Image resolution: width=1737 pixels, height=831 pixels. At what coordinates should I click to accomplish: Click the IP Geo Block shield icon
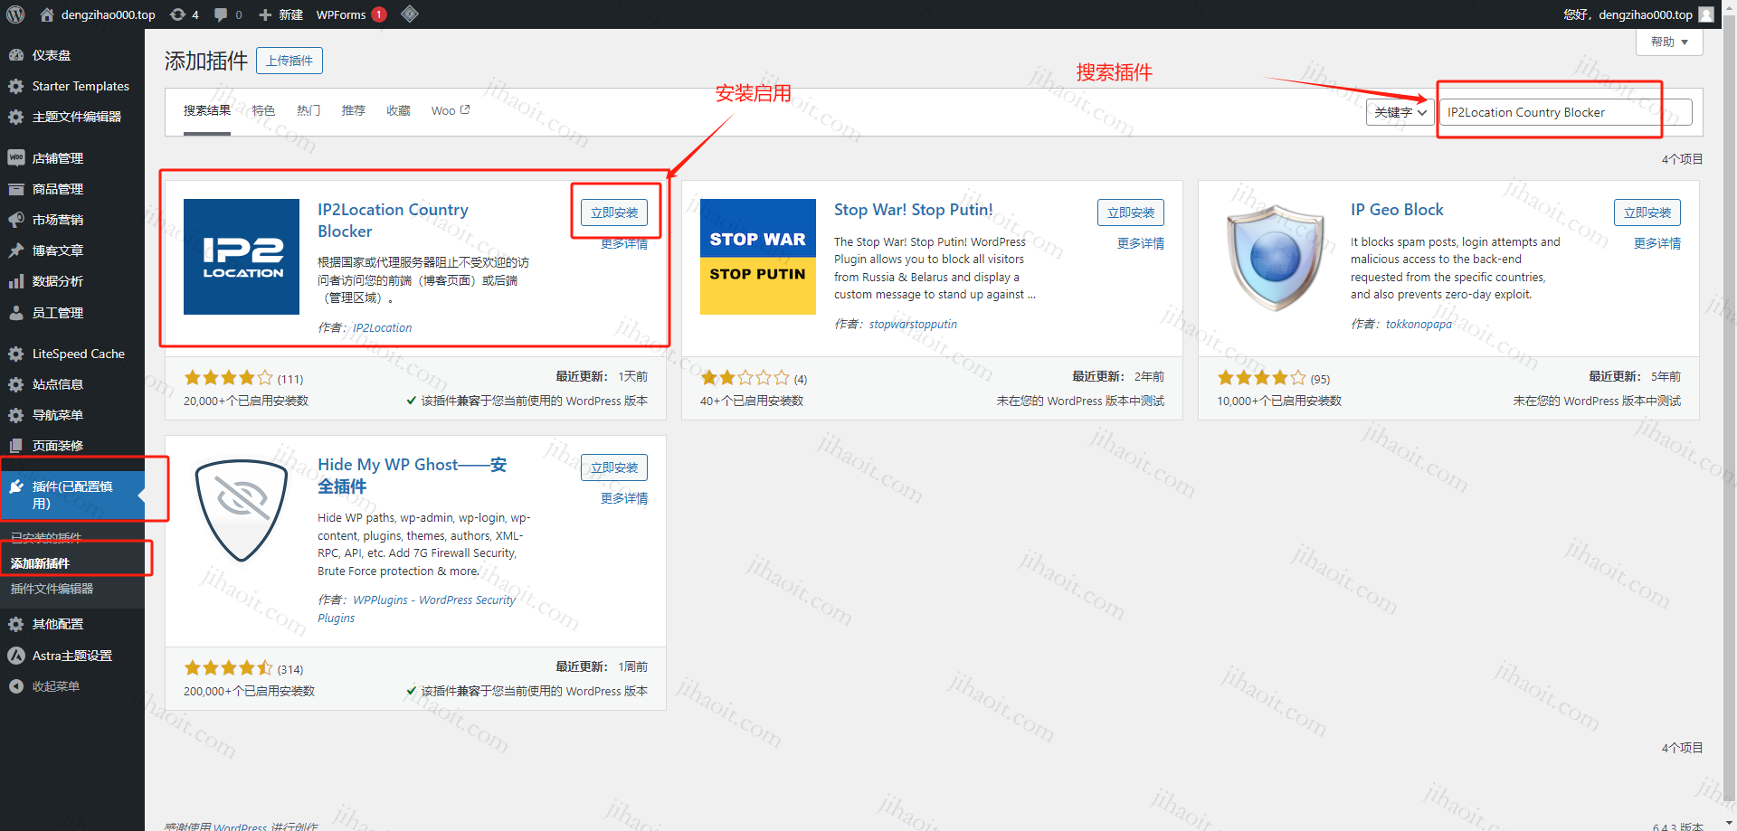[1275, 257]
